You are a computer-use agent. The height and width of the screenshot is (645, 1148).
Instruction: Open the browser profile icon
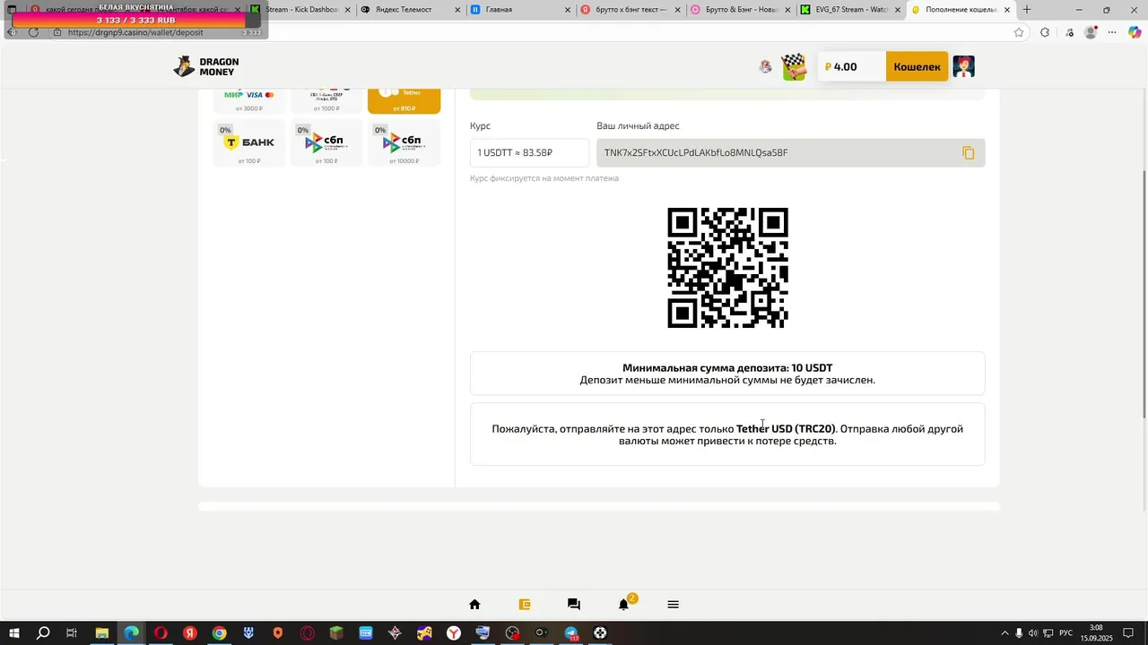click(x=1091, y=32)
